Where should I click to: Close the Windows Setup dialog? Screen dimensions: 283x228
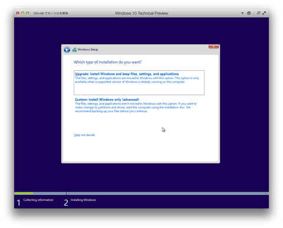(x=213, y=47)
